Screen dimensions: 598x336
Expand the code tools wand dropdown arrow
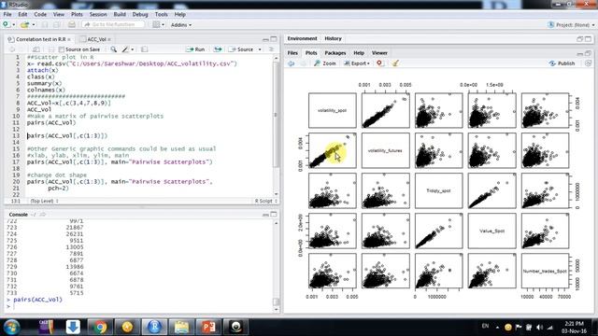tap(133, 49)
